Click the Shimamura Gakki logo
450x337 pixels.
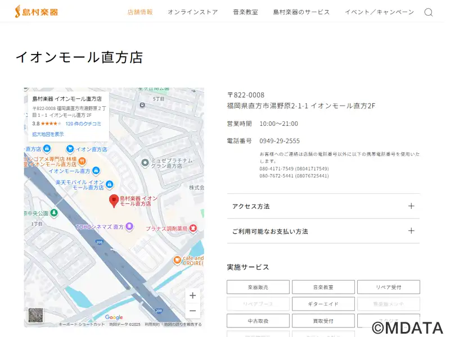click(37, 11)
